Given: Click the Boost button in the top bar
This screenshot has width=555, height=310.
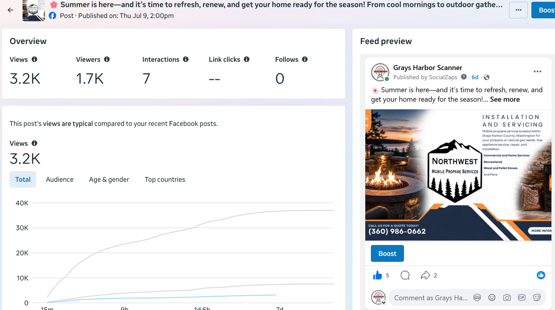Looking at the screenshot, I should 544,10.
